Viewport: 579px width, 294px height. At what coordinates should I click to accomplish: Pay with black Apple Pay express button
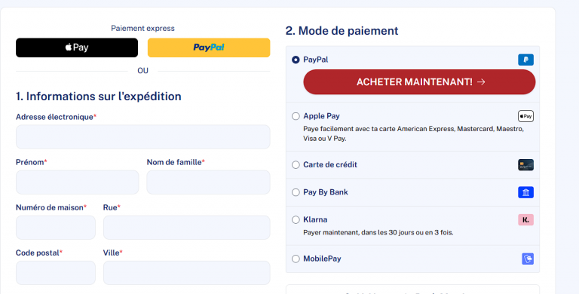pyautogui.click(x=77, y=47)
